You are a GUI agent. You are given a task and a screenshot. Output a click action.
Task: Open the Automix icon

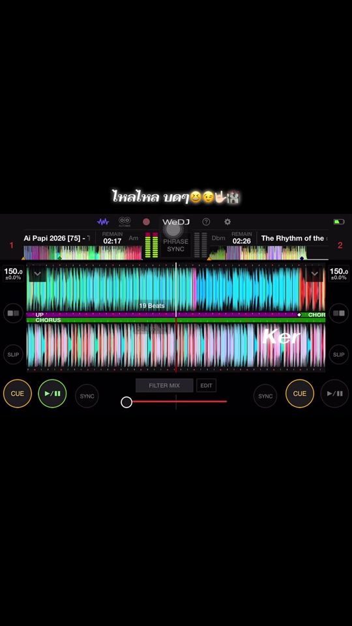coord(125,222)
